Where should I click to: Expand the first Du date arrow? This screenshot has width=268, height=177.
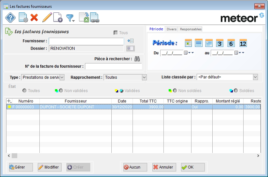click(x=190, y=53)
